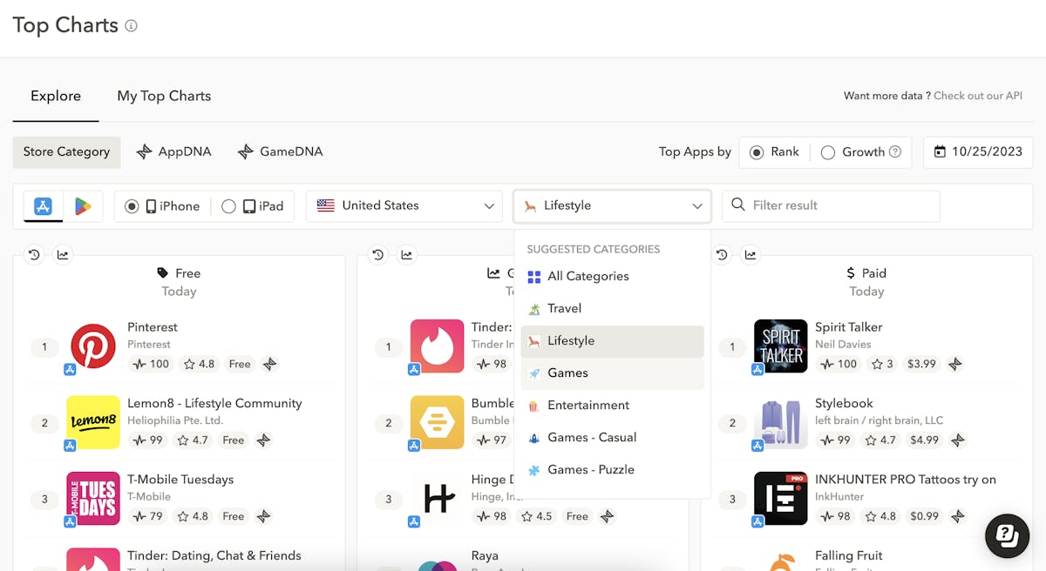
Task: Switch to the My Top Charts tab
Action: coord(164,96)
